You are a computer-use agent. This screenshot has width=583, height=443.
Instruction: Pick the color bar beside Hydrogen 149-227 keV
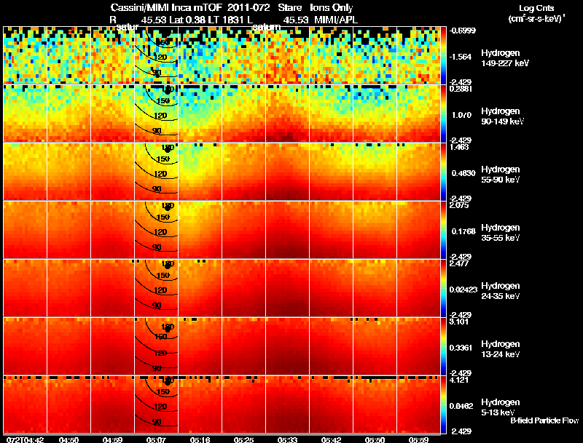point(443,55)
